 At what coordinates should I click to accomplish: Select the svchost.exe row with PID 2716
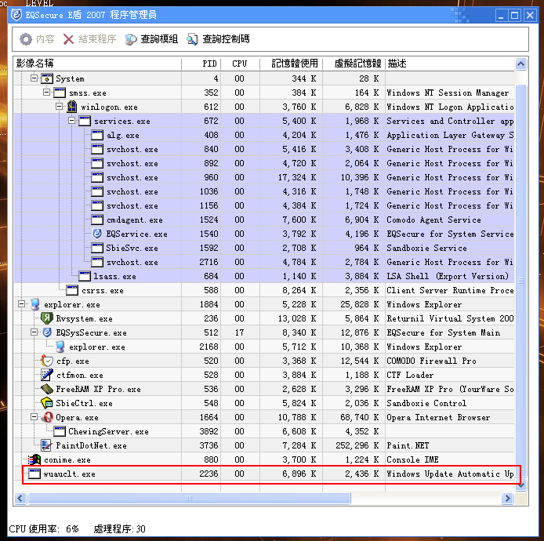(x=264, y=262)
